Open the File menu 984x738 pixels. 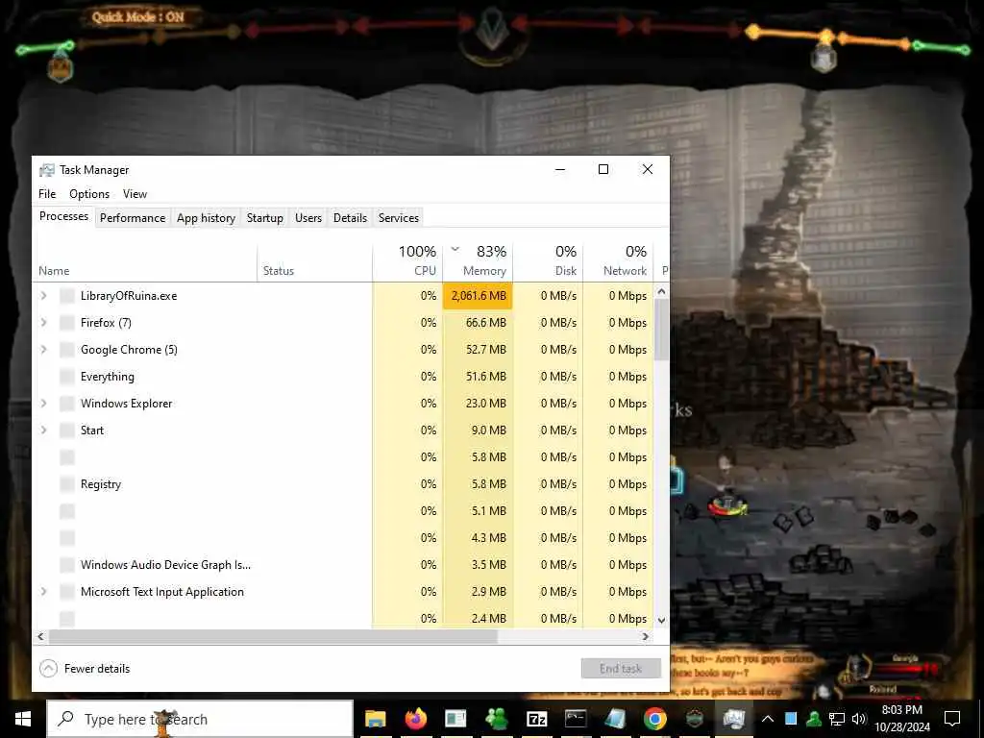[x=47, y=194]
